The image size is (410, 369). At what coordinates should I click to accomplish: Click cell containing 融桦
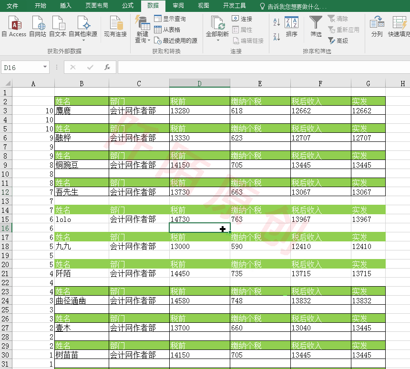pyautogui.click(x=82, y=138)
